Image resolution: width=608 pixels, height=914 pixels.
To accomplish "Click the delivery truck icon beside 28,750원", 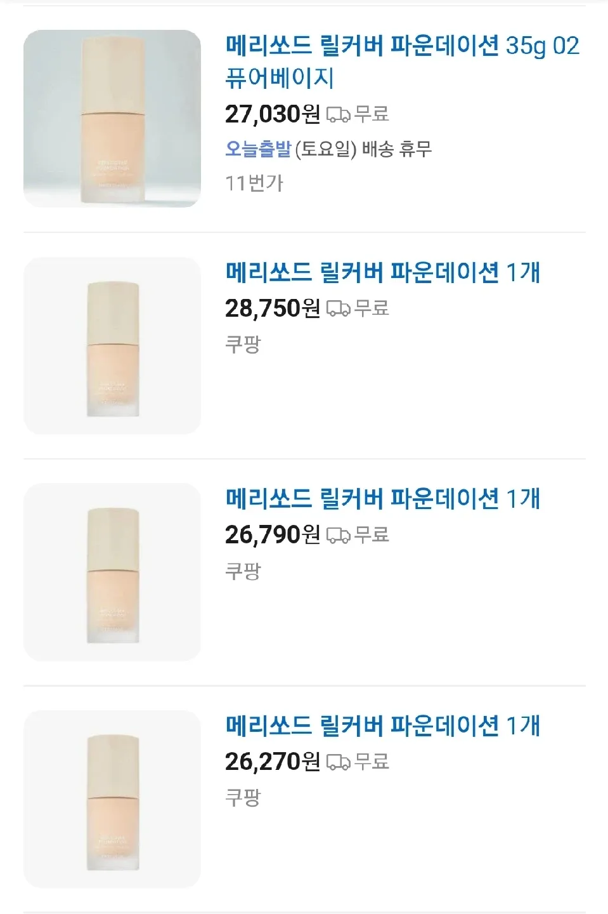I will tap(338, 308).
